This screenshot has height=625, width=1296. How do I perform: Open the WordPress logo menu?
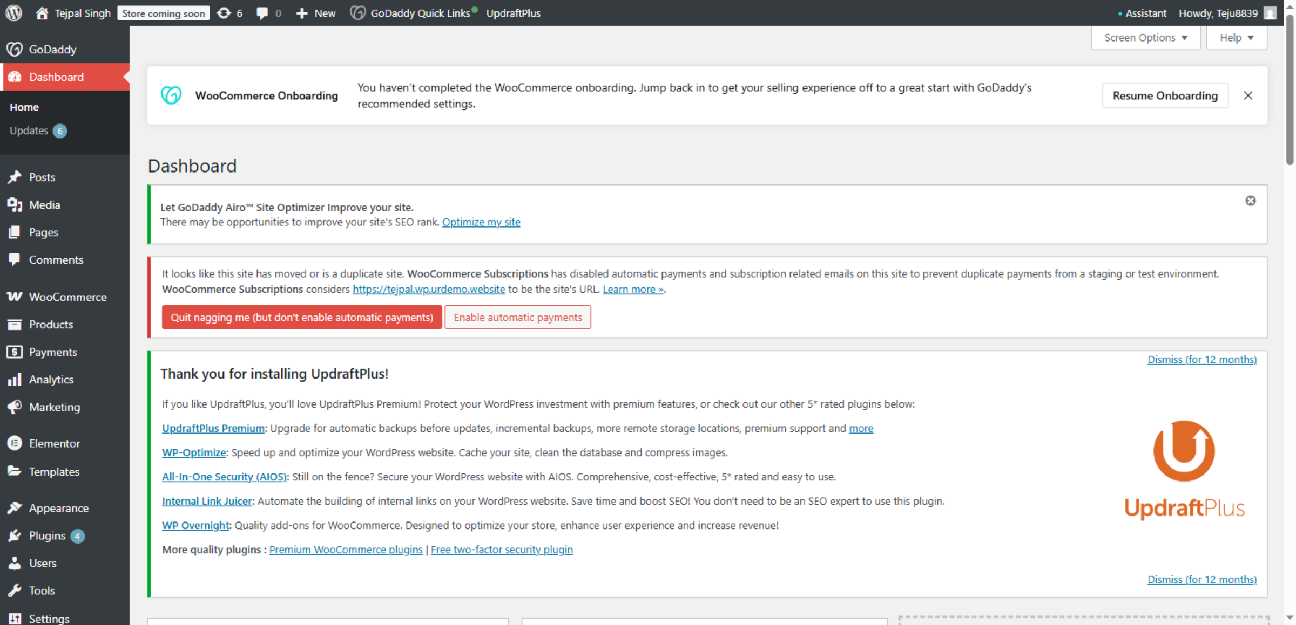(x=13, y=13)
